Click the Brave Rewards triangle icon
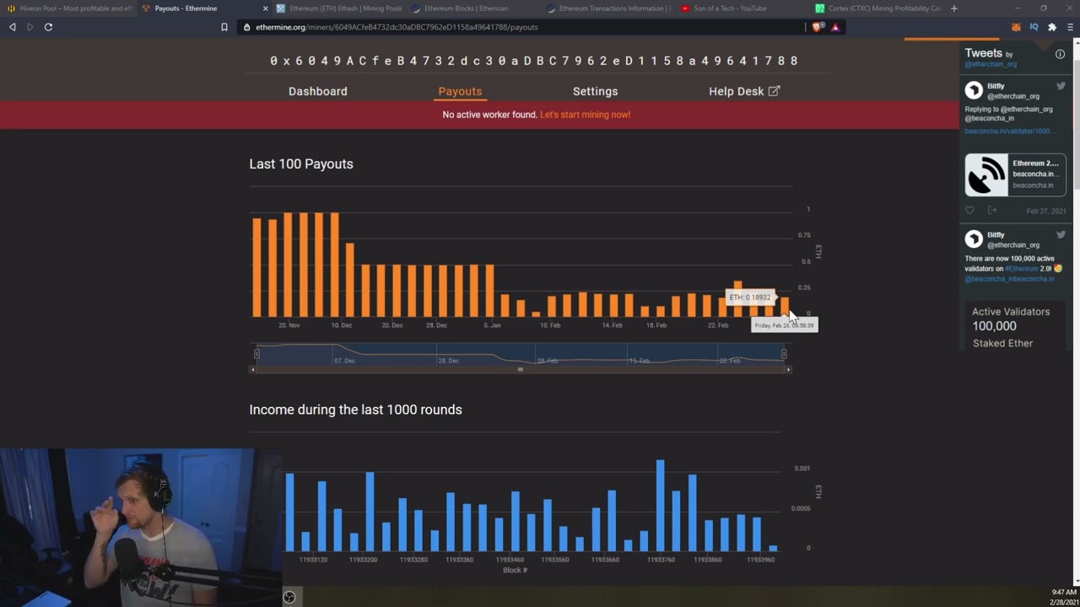1080x607 pixels. click(835, 27)
